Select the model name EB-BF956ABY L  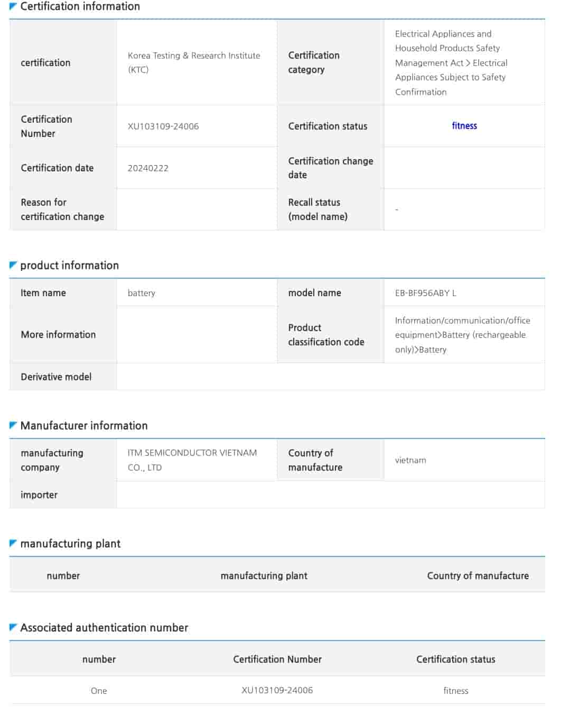point(425,293)
